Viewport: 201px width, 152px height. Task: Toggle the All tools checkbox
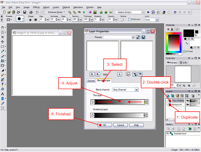click(185, 51)
